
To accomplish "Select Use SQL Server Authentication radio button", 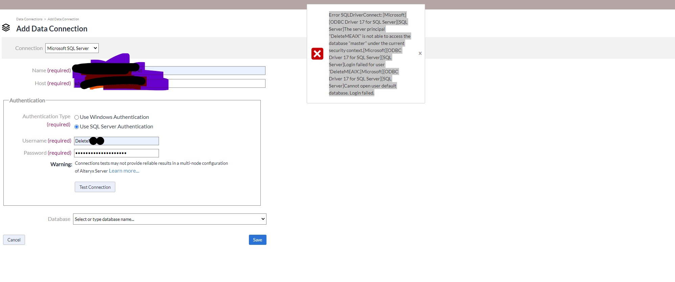I will (x=77, y=127).
